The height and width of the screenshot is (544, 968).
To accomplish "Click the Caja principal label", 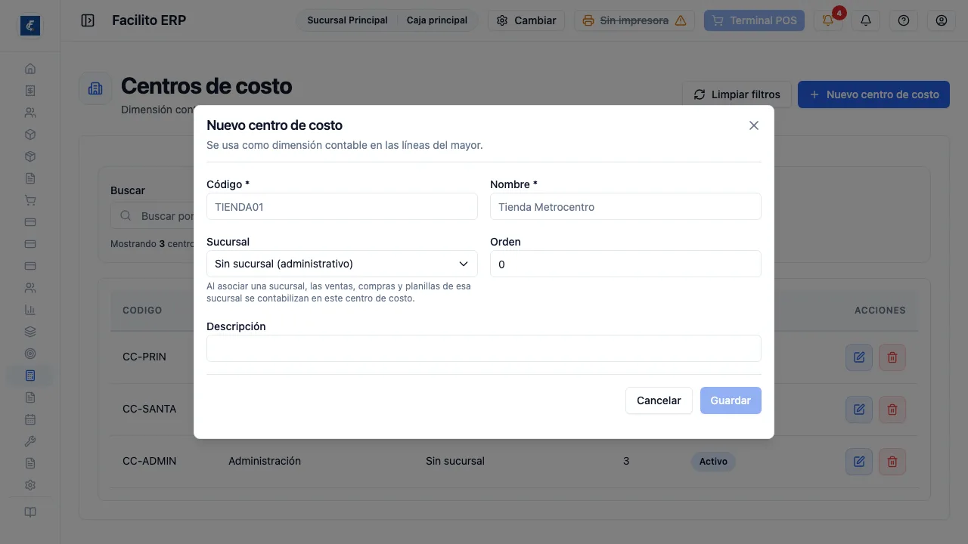I will (x=437, y=20).
